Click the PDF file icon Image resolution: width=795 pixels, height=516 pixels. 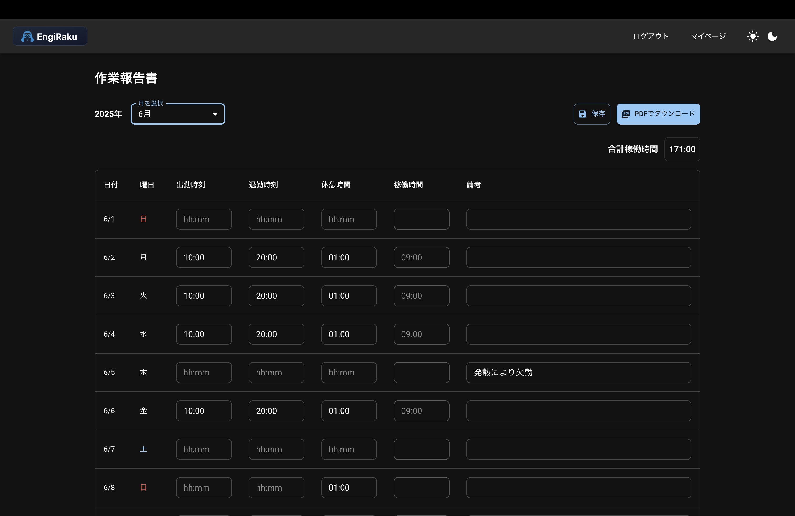[x=626, y=114]
